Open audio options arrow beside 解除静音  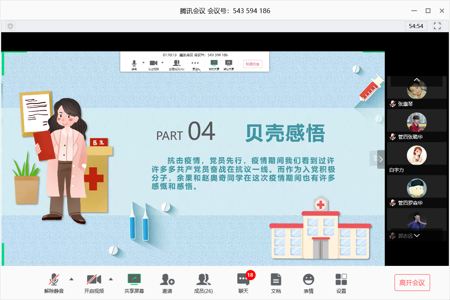(72, 279)
